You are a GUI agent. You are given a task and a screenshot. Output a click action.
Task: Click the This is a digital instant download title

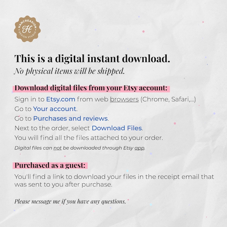pyautogui.click(x=92, y=59)
